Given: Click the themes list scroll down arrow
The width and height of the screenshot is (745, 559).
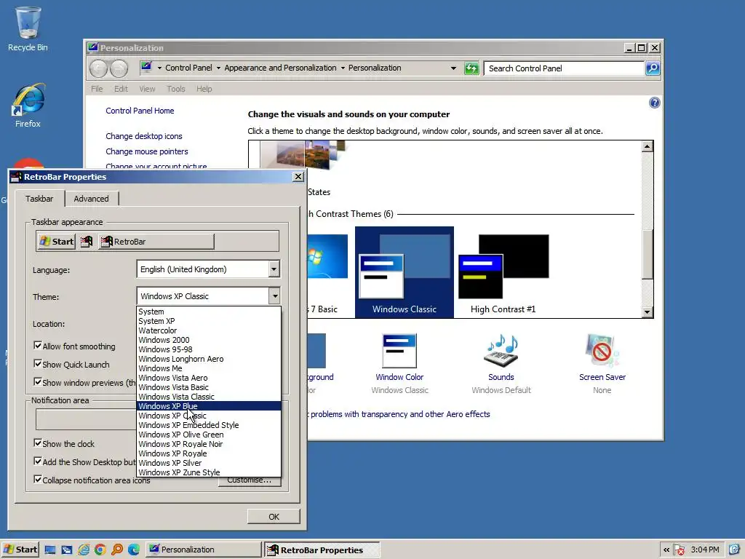Looking at the screenshot, I should tap(647, 312).
